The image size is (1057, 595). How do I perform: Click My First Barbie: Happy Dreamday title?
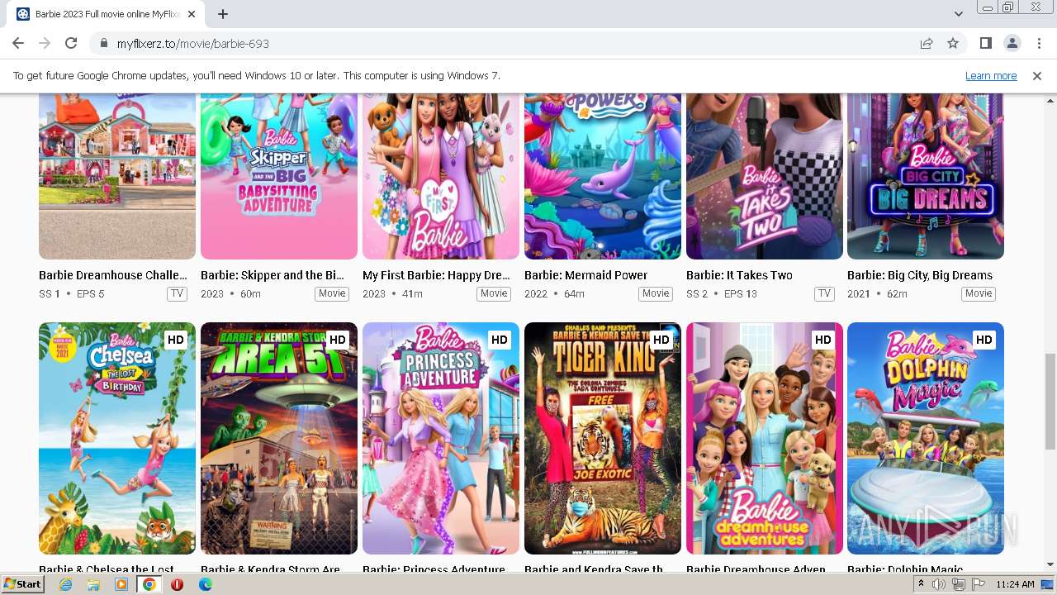click(436, 275)
